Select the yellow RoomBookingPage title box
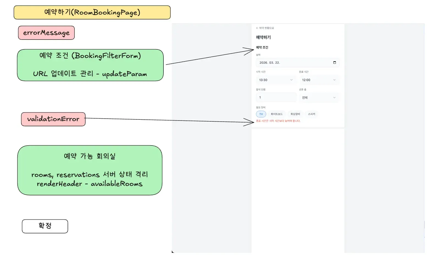 [92, 12]
